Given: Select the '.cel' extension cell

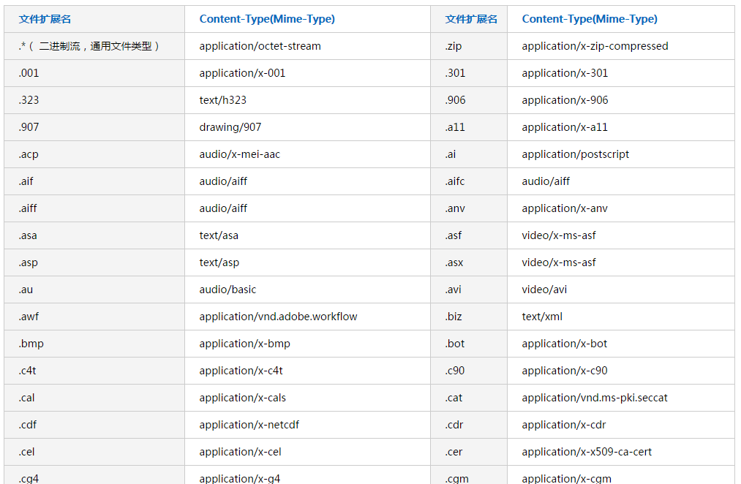Looking at the screenshot, I should [x=94, y=452].
